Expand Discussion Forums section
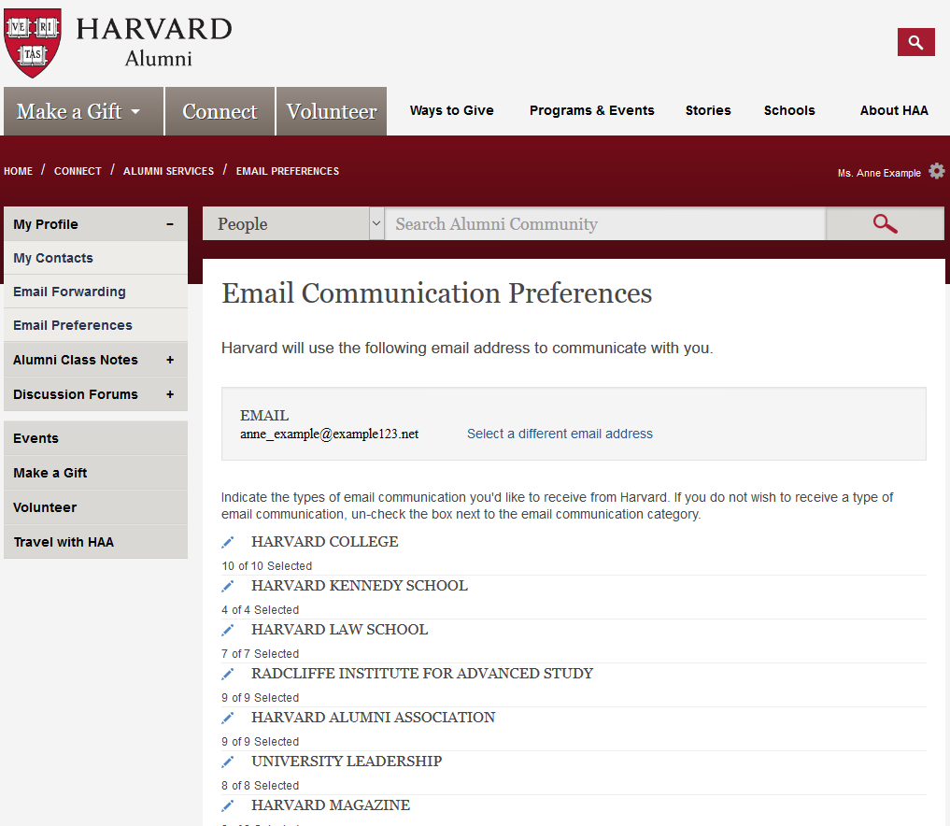This screenshot has height=826, width=950. pos(170,394)
